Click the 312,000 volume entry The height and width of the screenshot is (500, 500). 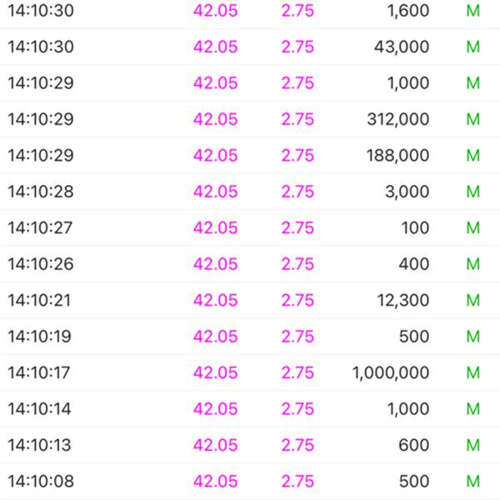398,119
